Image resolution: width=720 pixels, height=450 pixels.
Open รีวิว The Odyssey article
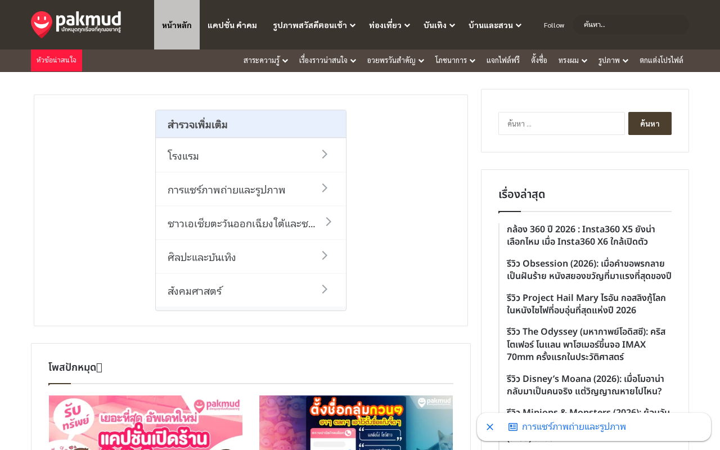coord(586,344)
